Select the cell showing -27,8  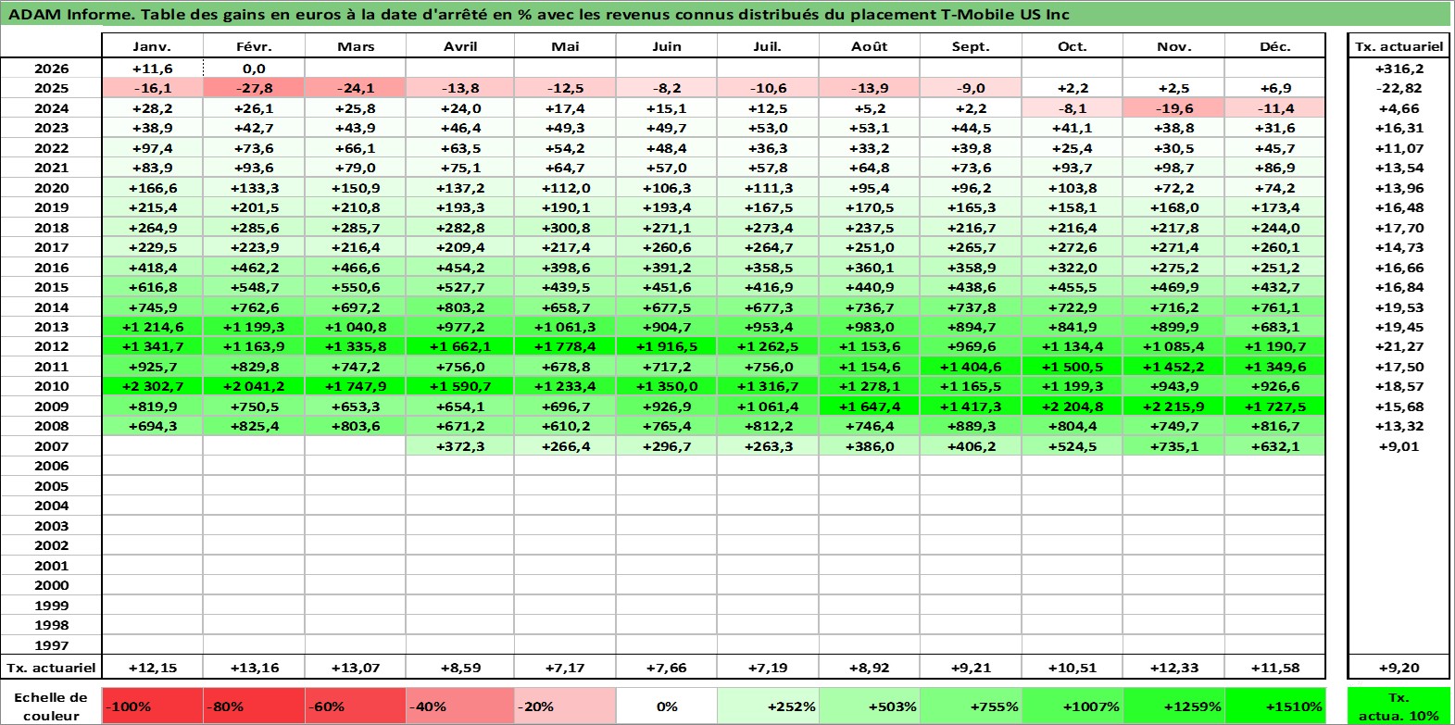tap(254, 88)
